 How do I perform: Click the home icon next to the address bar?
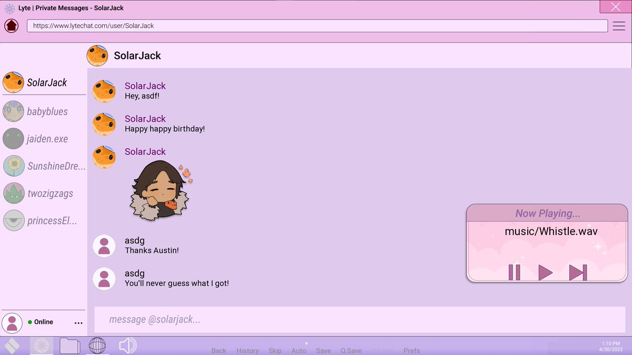point(11,25)
